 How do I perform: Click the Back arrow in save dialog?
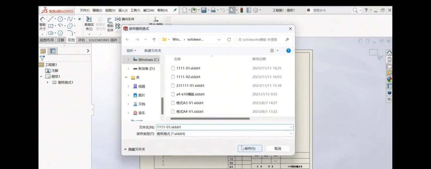(x=127, y=39)
